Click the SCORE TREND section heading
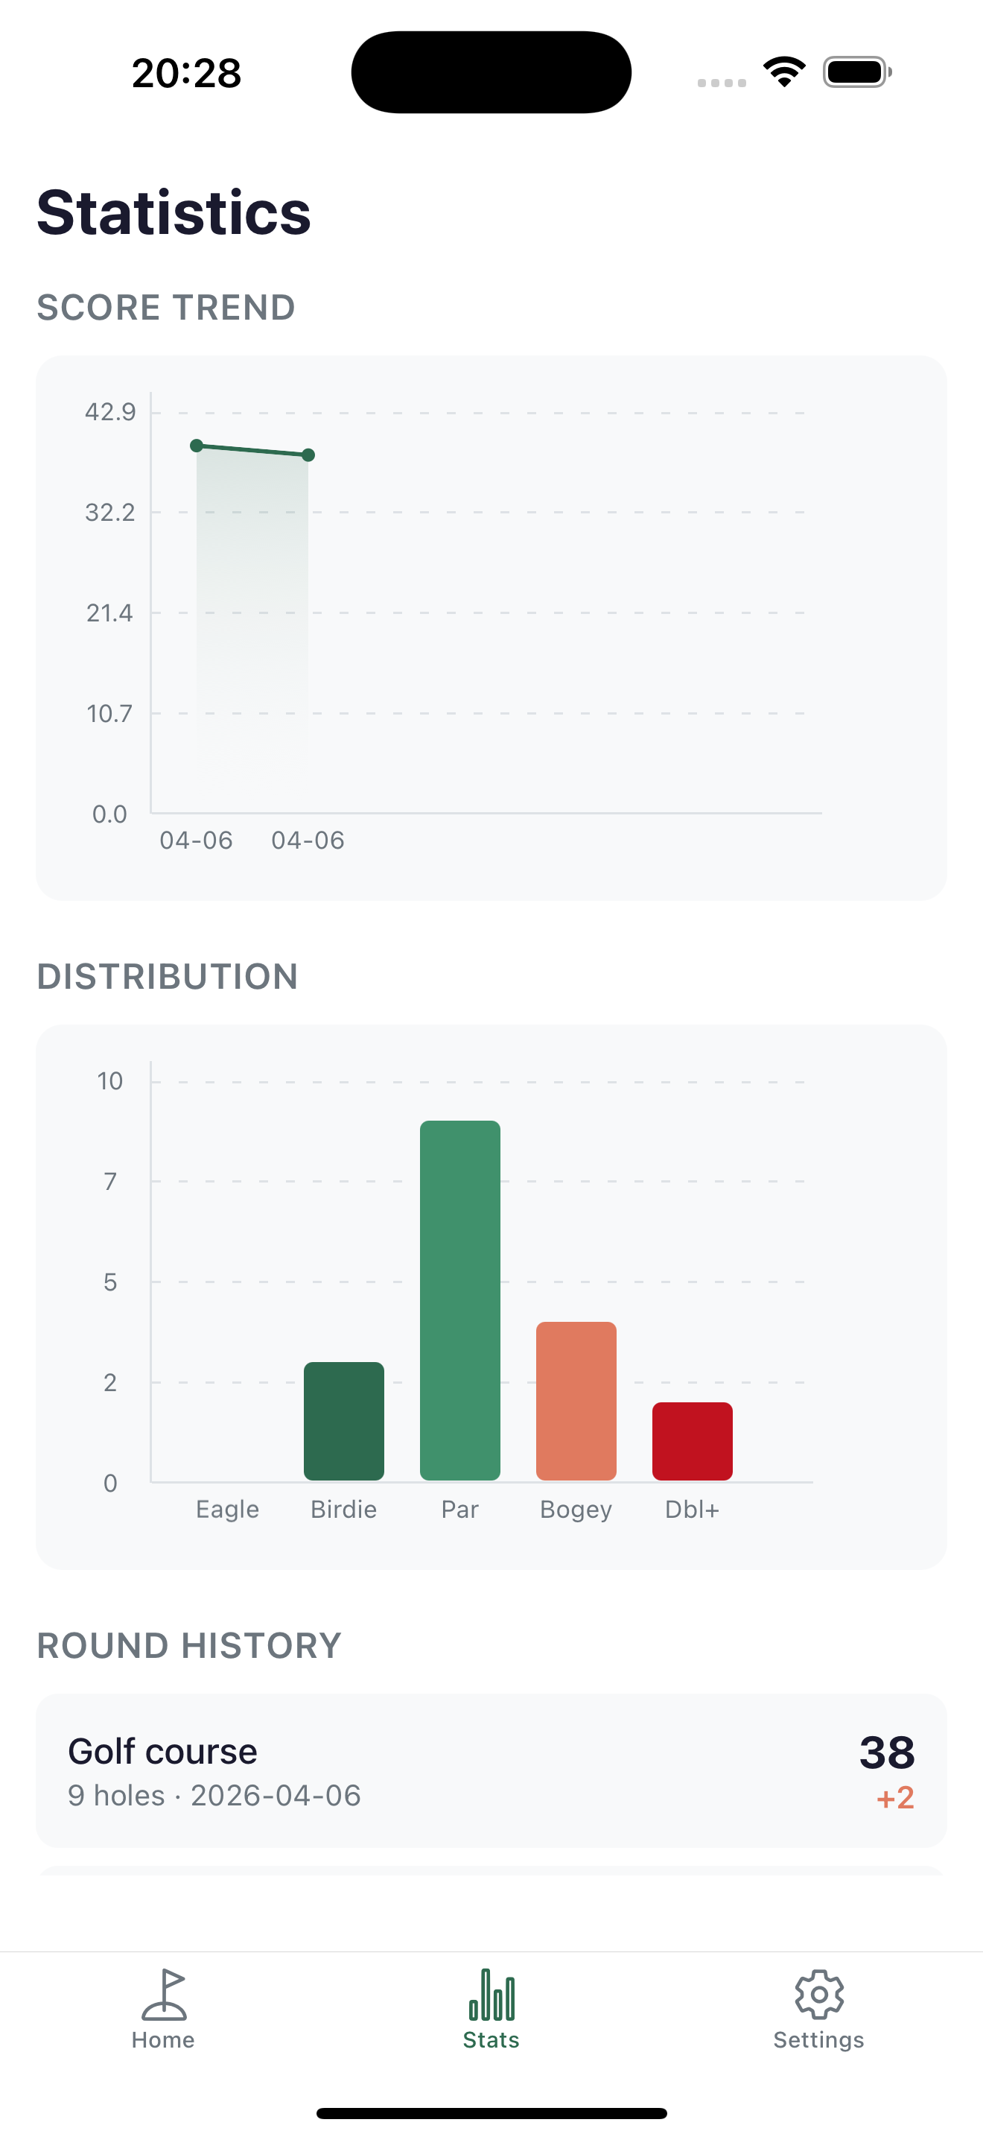The width and height of the screenshot is (983, 2137). click(165, 307)
